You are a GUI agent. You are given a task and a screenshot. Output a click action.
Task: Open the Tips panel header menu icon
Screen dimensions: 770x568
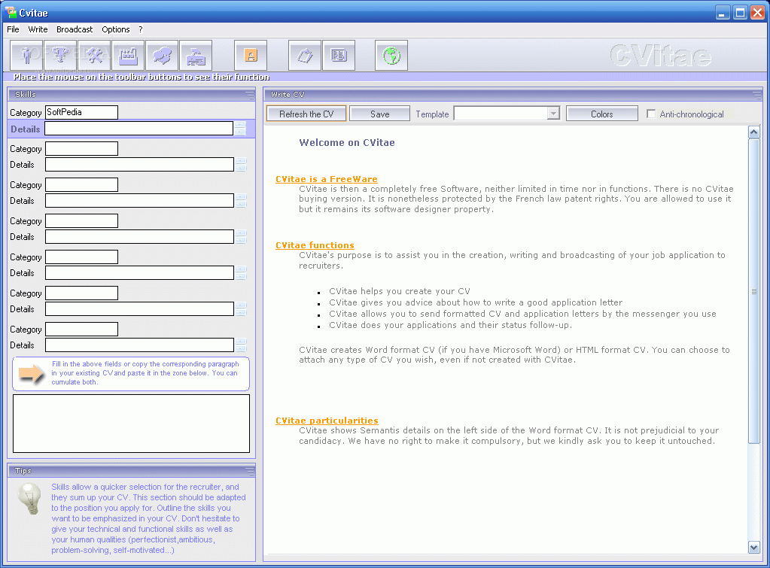click(x=249, y=471)
